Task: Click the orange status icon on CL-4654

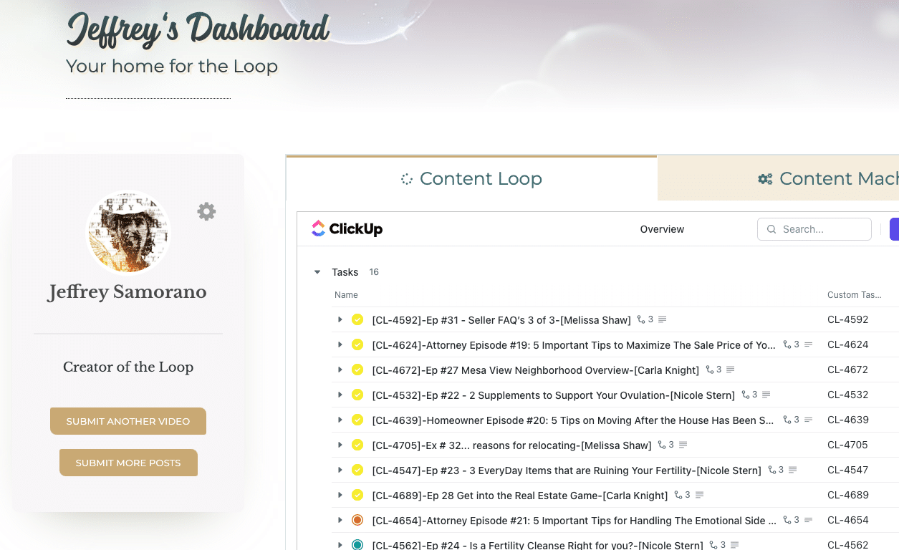Action: (x=357, y=520)
